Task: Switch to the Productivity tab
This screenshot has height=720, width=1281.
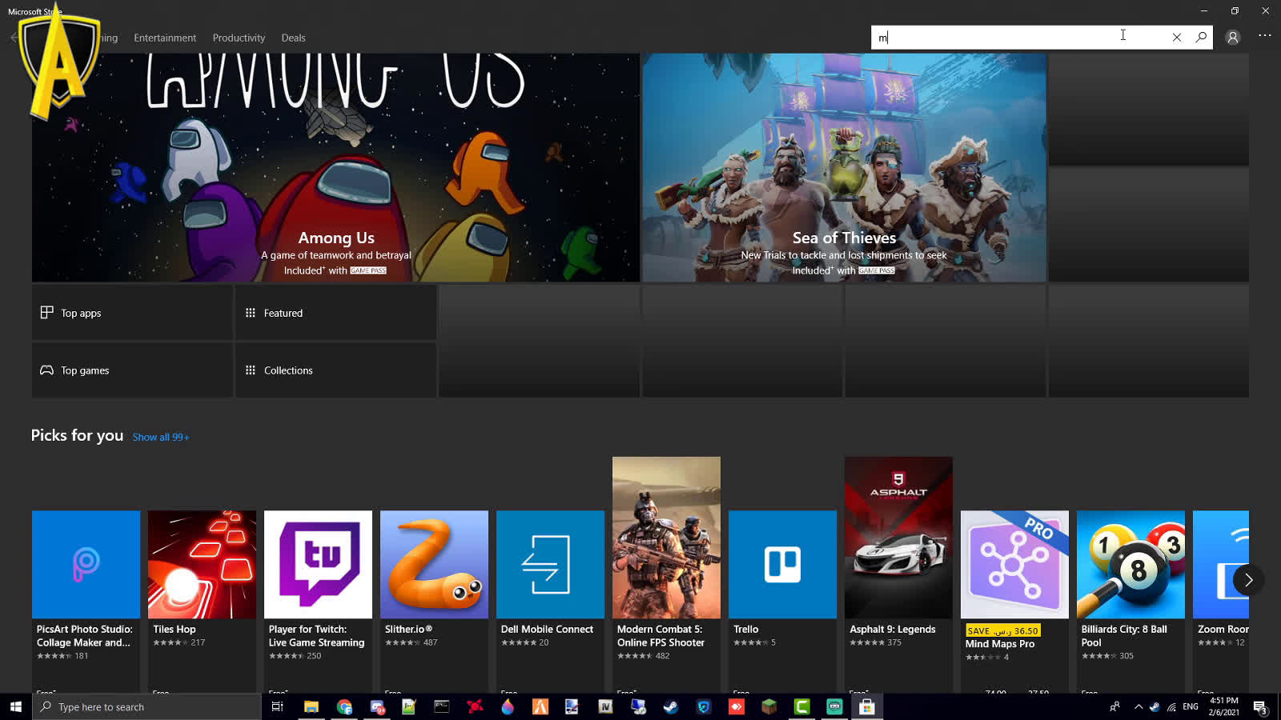Action: (239, 38)
